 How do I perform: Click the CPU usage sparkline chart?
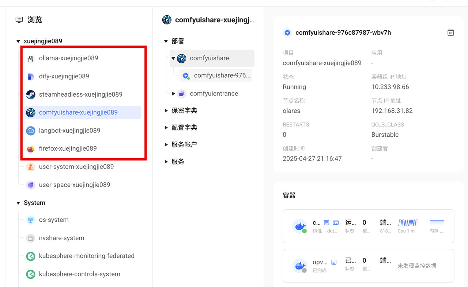coord(408,222)
